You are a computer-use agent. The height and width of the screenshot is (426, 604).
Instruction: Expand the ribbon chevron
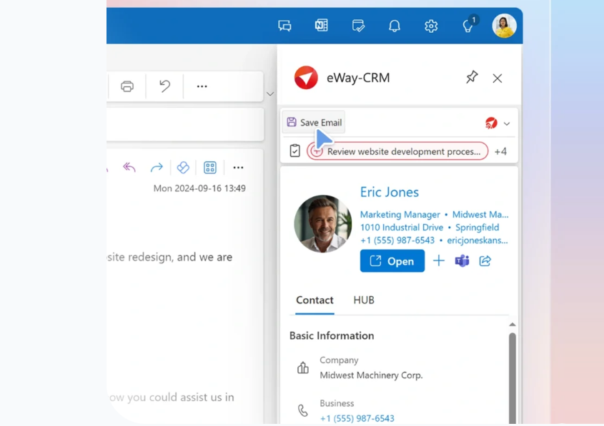[270, 93]
